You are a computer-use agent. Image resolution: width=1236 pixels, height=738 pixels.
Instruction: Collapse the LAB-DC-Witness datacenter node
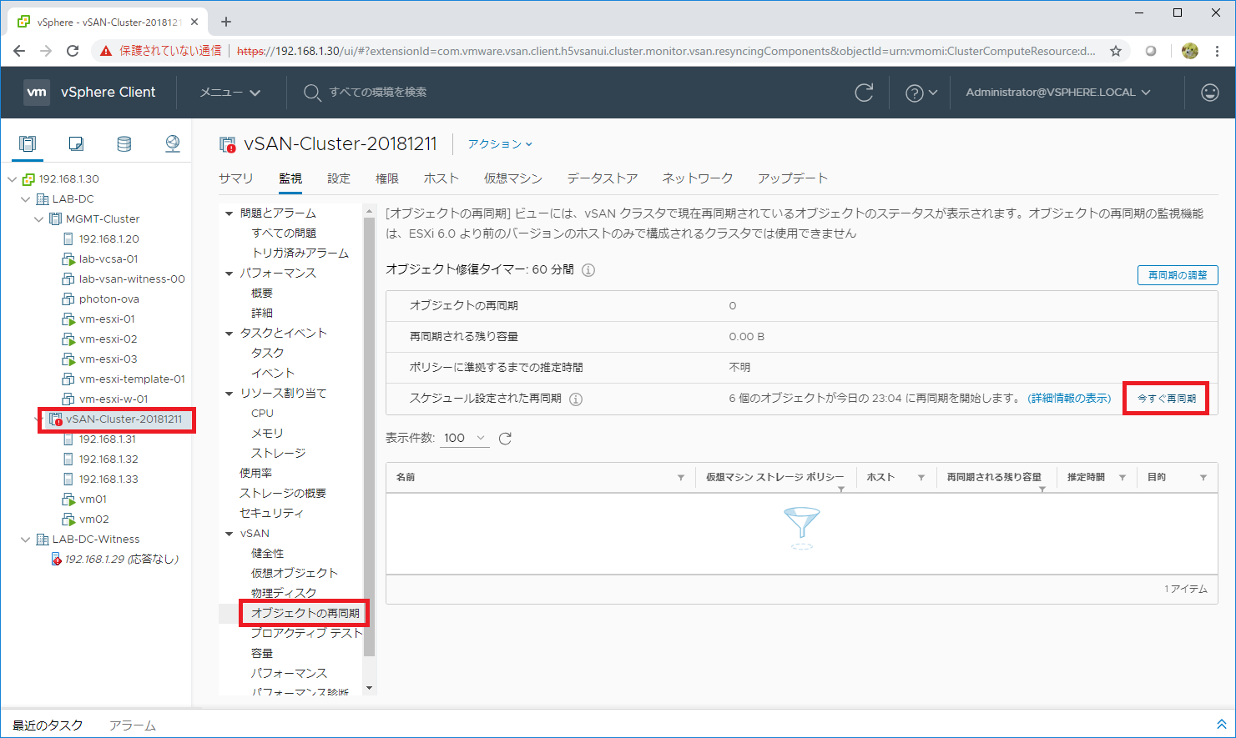[x=26, y=540]
